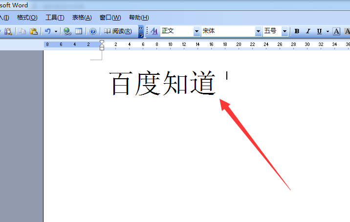Insert a hyperlink with the globe icon
Viewport: 350px width, 222px height.
(67, 31)
